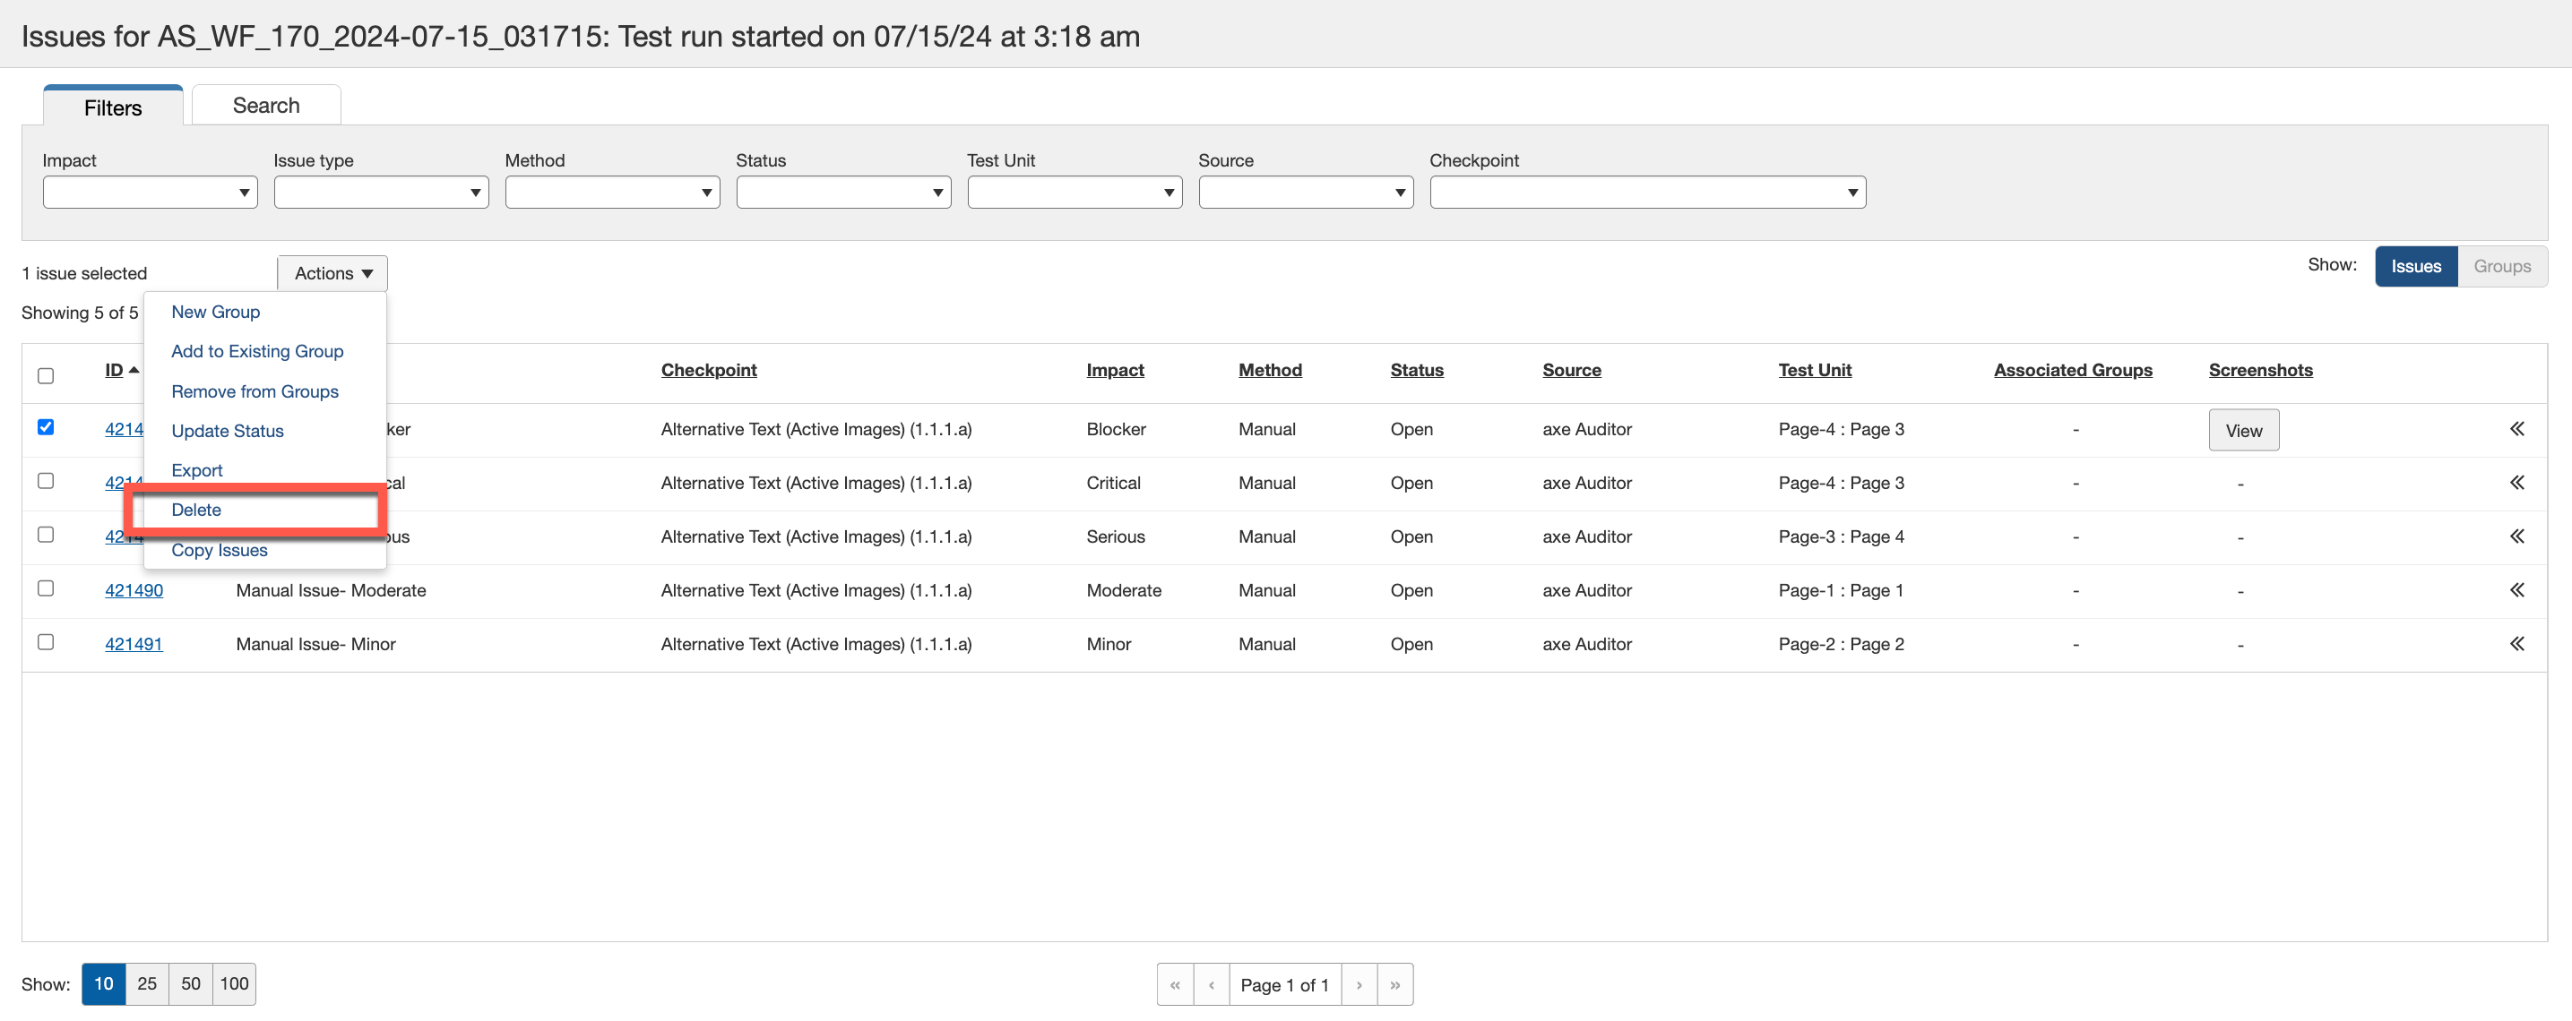The height and width of the screenshot is (1021, 2572).
Task: Go to next page pagination arrow
Action: click(x=1359, y=984)
